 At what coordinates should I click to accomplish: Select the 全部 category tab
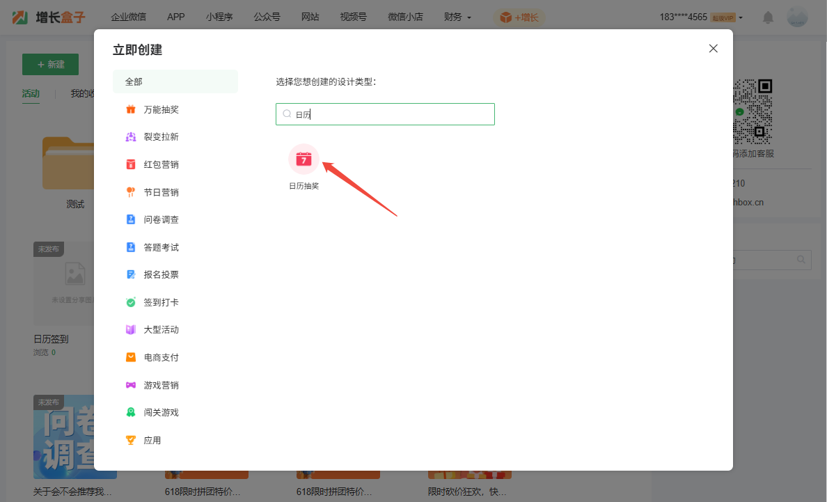(x=175, y=81)
